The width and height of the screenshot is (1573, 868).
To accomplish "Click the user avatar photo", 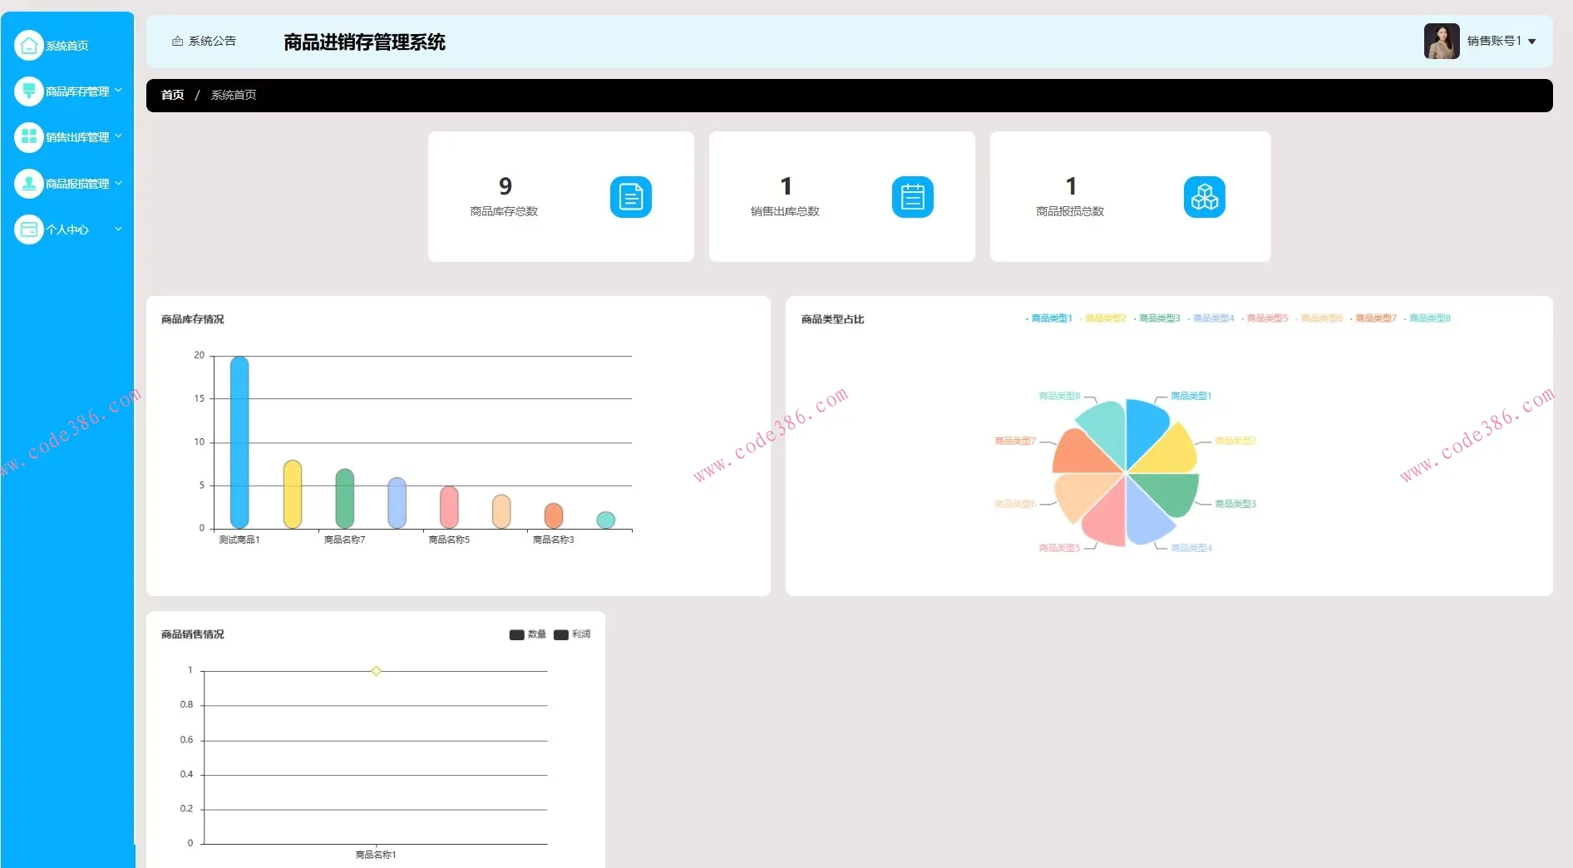I will 1442,41.
